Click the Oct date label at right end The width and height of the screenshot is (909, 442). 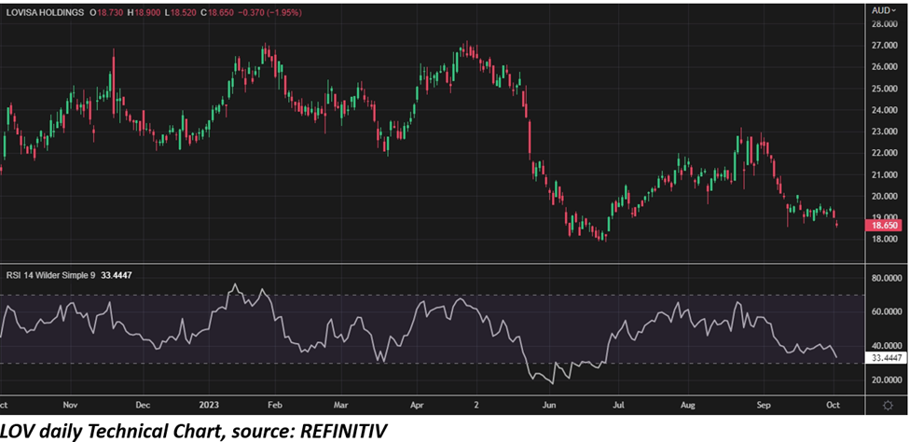click(x=833, y=405)
